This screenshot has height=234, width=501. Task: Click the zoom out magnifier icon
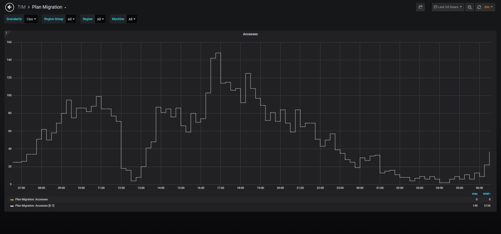click(x=470, y=7)
